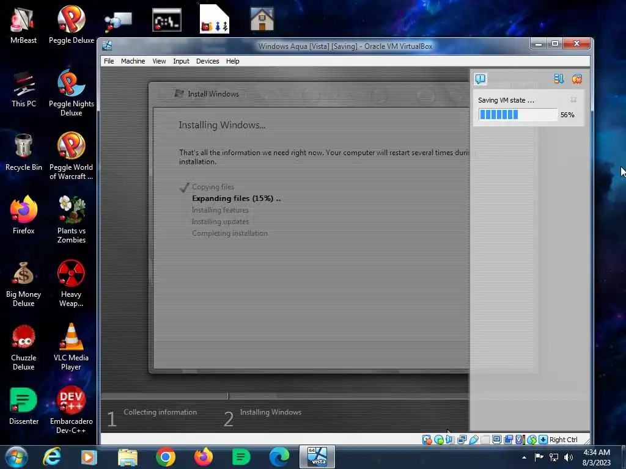Click the 'Installing updates' step text
Image resolution: width=626 pixels, height=469 pixels.
[220, 221]
